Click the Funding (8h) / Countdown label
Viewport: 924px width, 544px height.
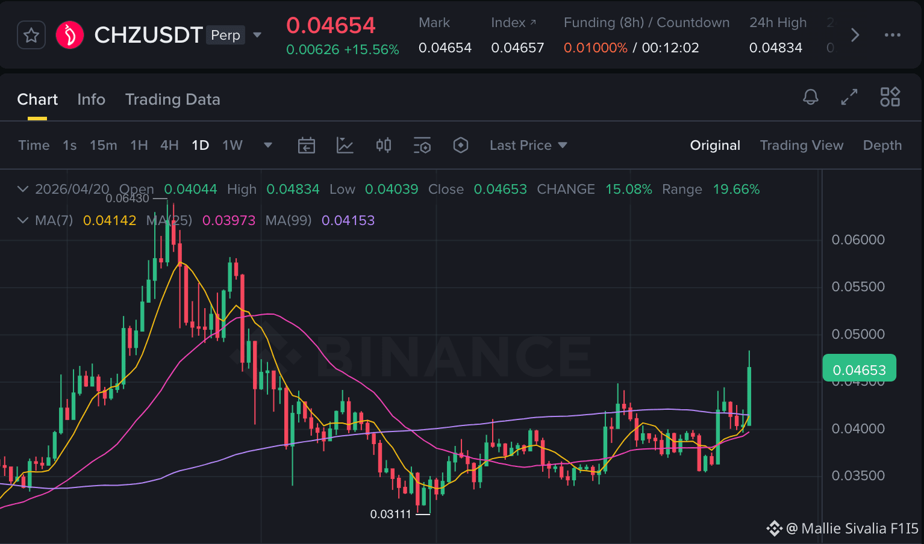coord(646,23)
